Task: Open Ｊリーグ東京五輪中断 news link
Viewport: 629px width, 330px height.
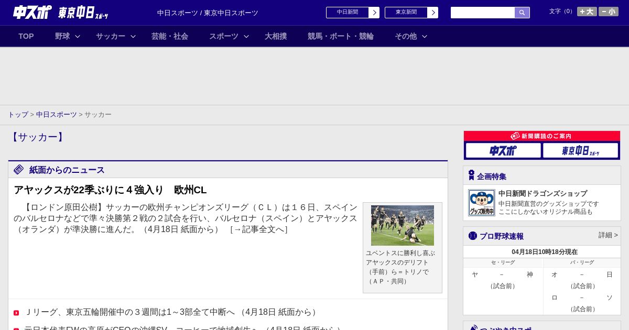Action: click(172, 312)
